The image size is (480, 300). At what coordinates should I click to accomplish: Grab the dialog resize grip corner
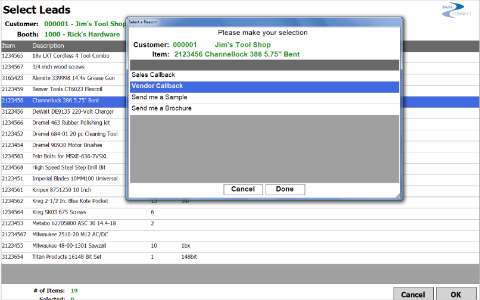click(398, 196)
